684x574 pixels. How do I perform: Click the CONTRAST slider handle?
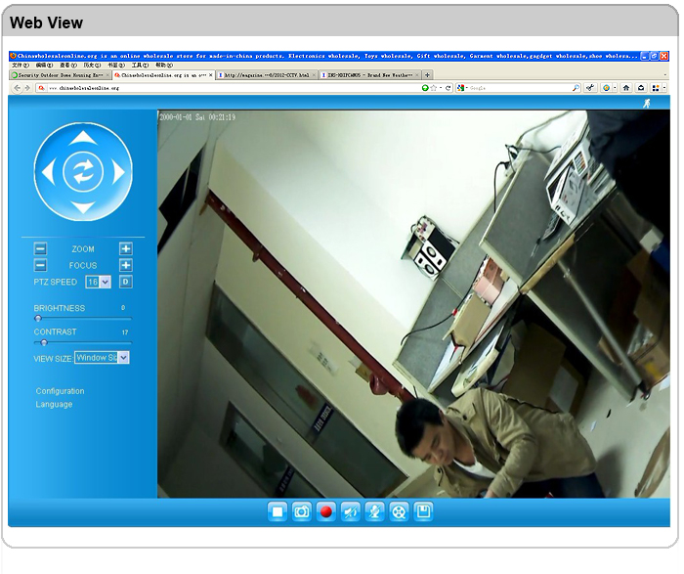pos(43,342)
